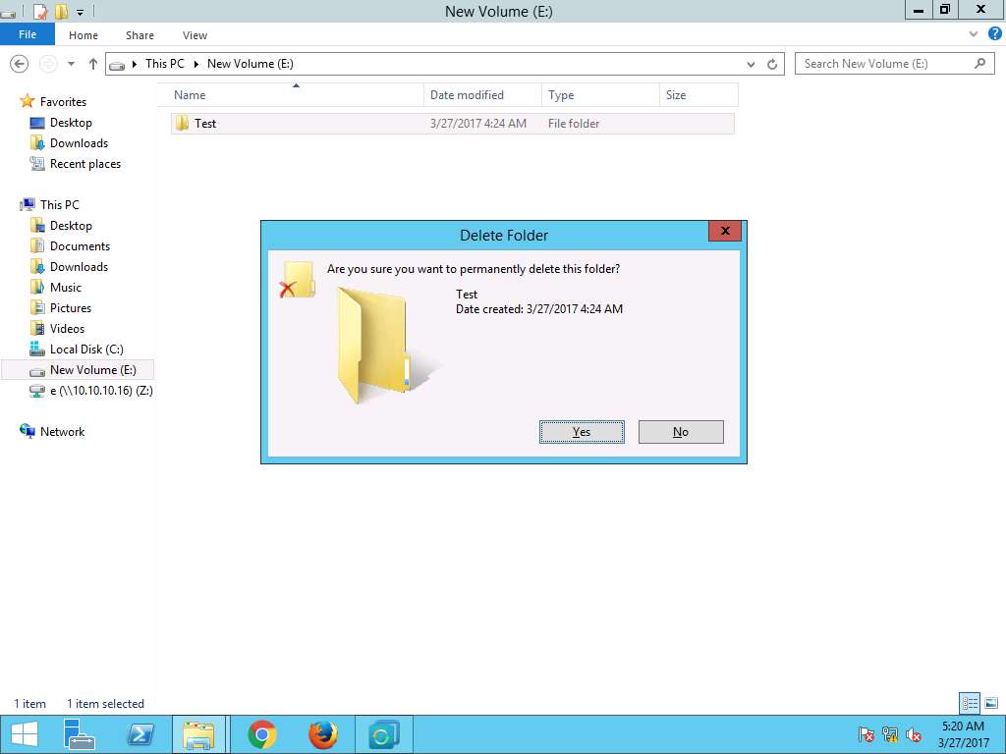Open the Pictures folder

pos(71,307)
